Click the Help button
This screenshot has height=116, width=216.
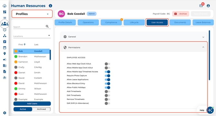point(202,110)
